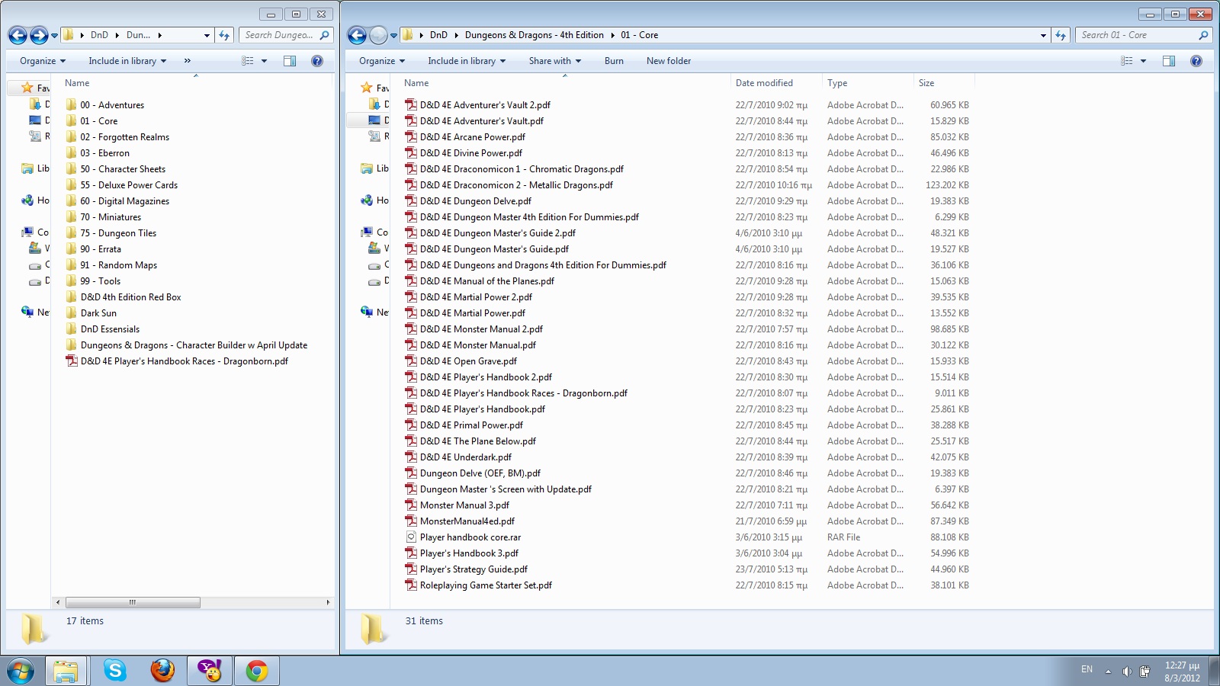Screen dimensions: 1220x686
Task: Click Favorites star in right window
Action: point(367,88)
